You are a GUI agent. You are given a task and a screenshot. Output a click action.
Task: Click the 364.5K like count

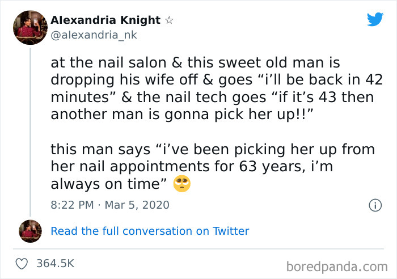click(55, 263)
